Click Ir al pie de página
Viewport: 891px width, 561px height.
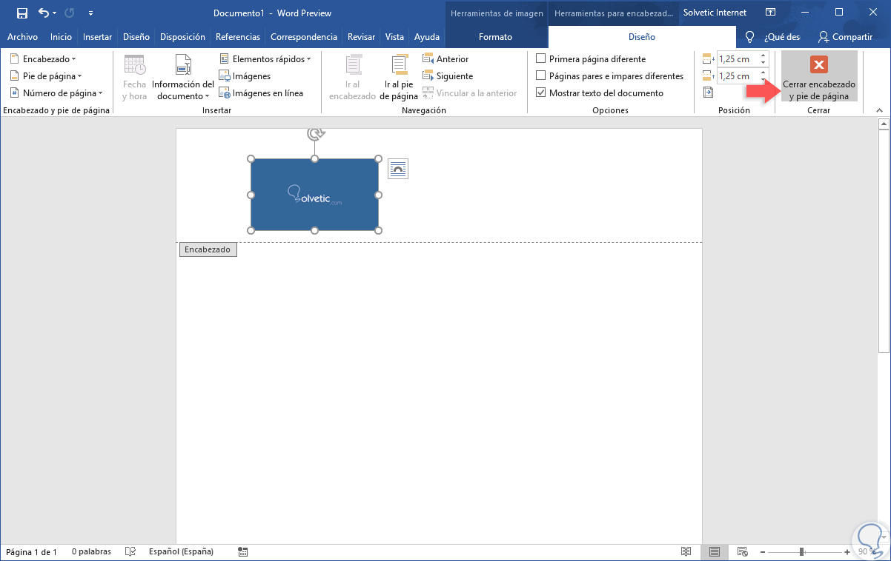[x=400, y=78]
